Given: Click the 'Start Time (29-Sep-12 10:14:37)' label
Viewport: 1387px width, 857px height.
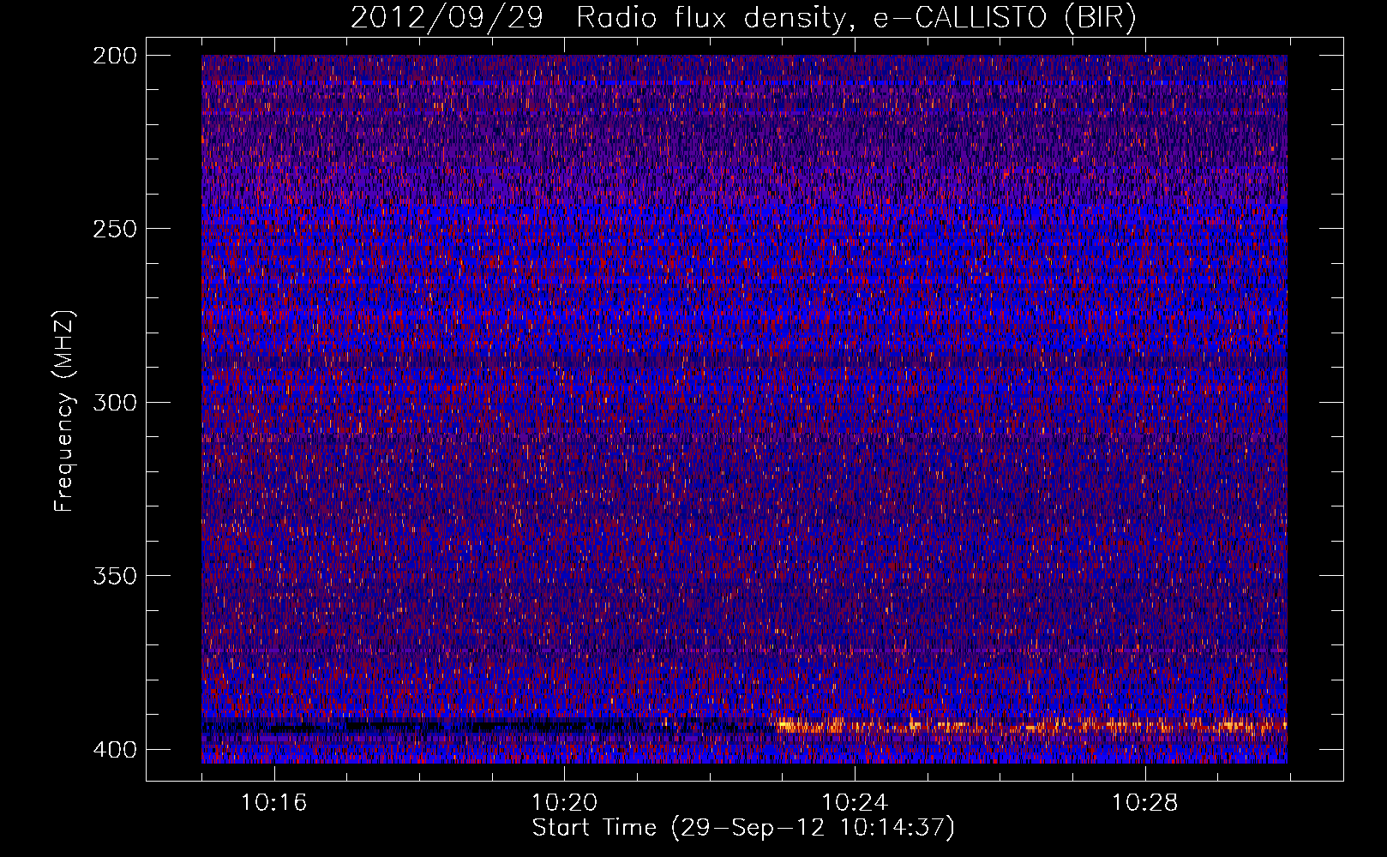Looking at the screenshot, I should pyautogui.click(x=743, y=828).
